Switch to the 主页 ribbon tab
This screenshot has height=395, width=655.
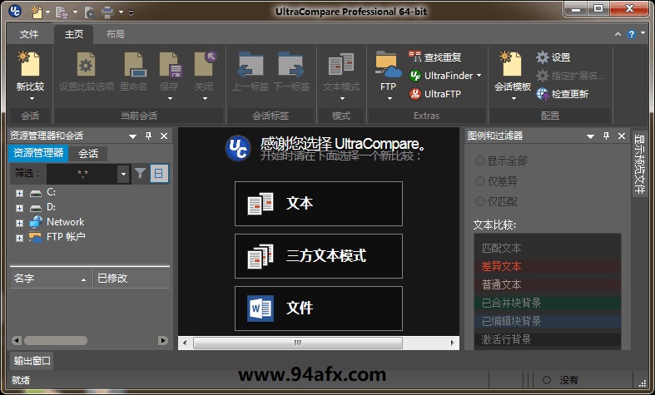[x=74, y=34]
